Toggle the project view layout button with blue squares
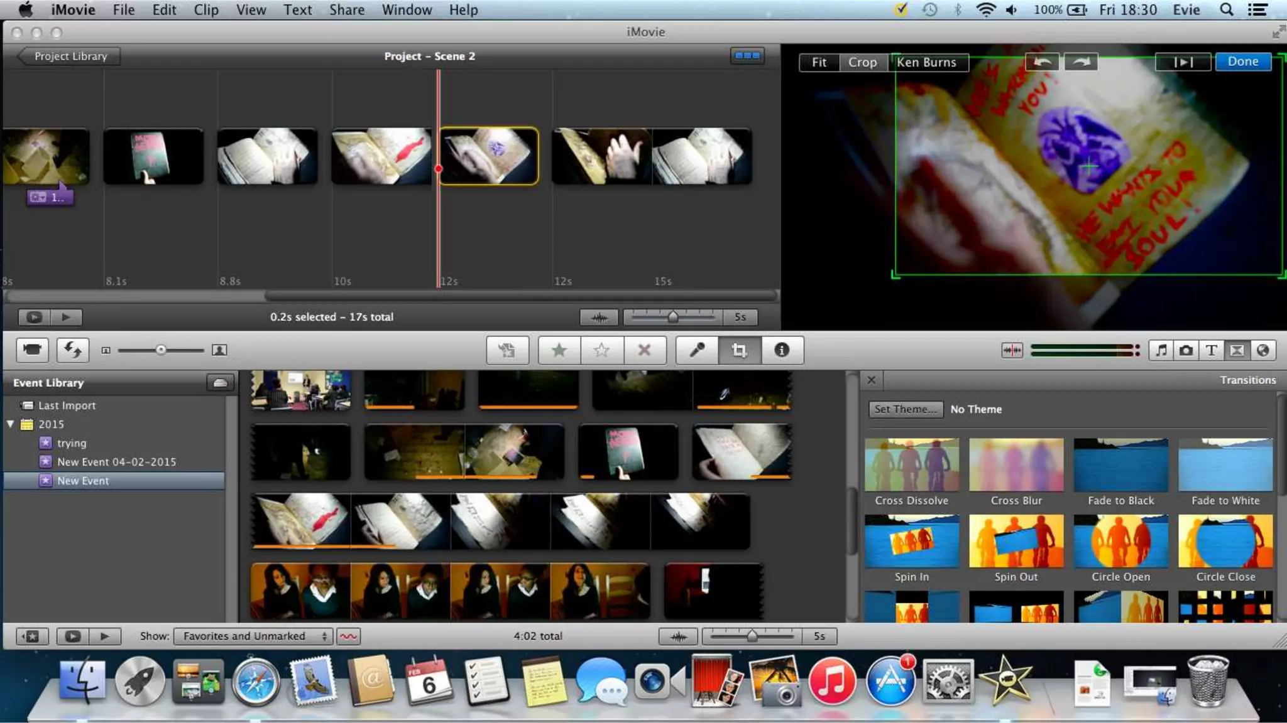This screenshot has height=723, width=1287. coord(747,56)
